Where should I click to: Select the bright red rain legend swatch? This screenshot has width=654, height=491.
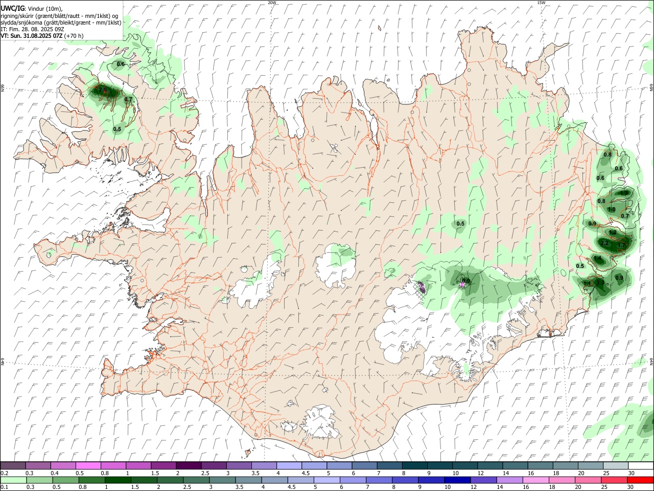(x=641, y=480)
